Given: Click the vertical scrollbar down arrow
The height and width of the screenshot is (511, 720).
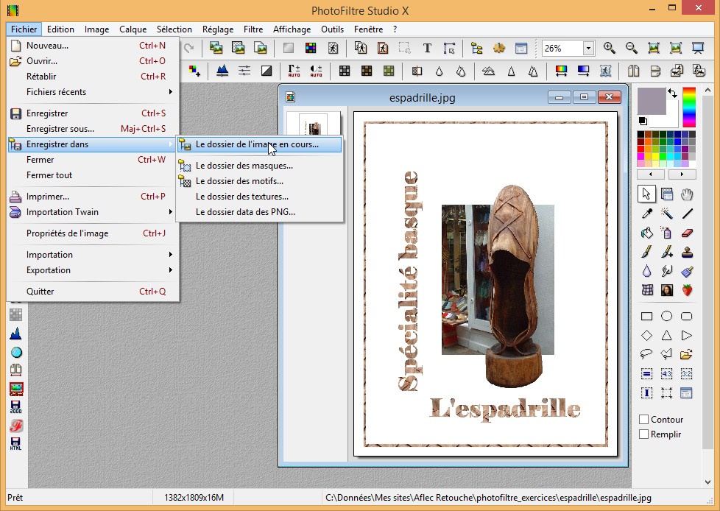Looking at the screenshot, I should click(707, 482).
